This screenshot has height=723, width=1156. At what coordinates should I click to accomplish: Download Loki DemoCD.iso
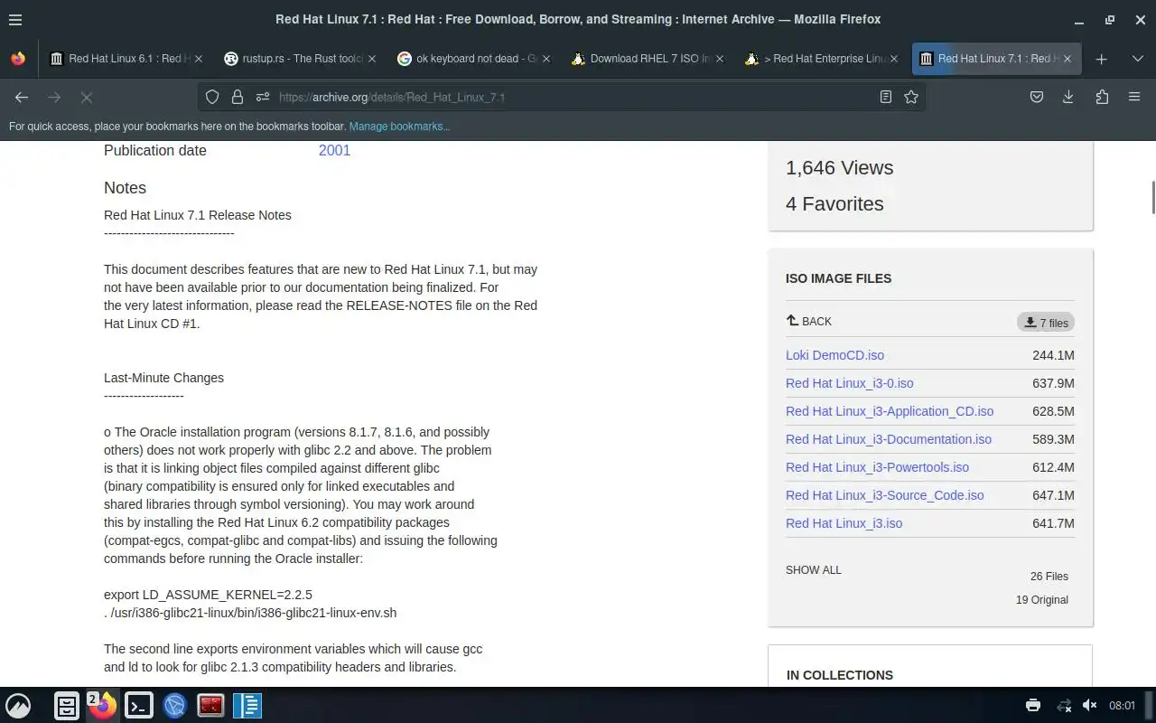834,355
